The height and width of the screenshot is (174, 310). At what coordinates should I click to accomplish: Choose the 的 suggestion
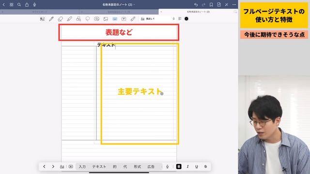pos(115,166)
